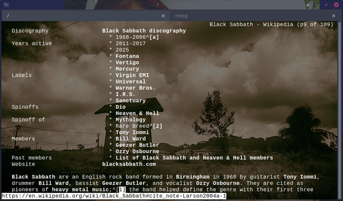Image resolution: width=343 pixels, height=201 pixels.
Task: Follow the Ozzy Osbourne member link
Action: click(x=137, y=151)
